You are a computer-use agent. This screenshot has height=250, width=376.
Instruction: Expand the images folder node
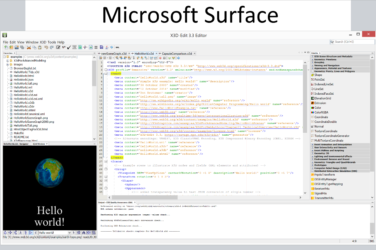coord(7,64)
